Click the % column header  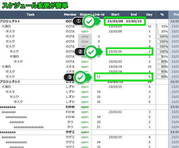162,14
